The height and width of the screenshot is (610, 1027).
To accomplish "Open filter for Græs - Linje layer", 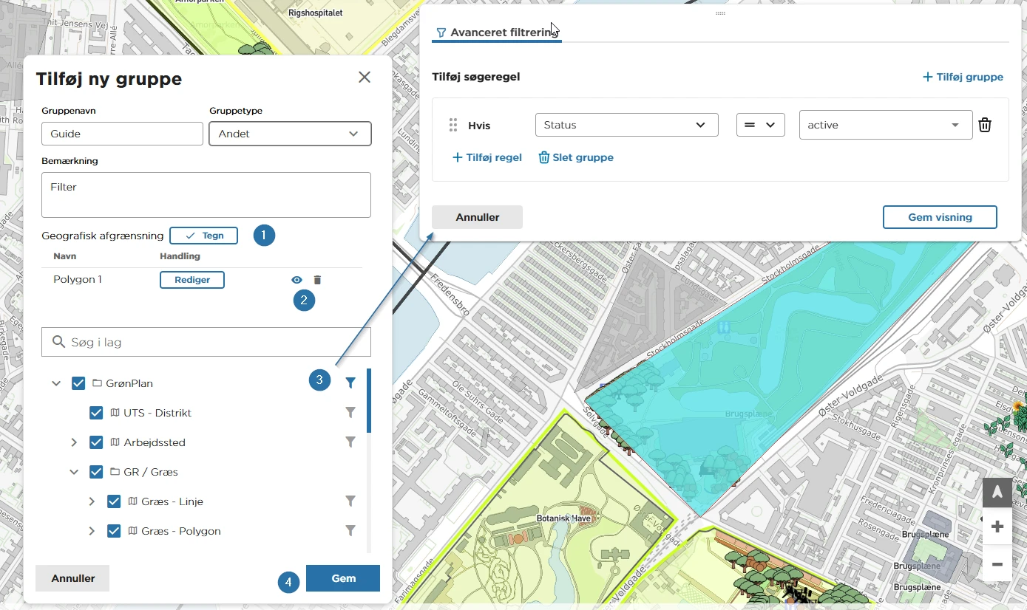I will [x=350, y=501].
